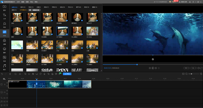Click the zoom-in magnifier above the timeline

point(201,74)
